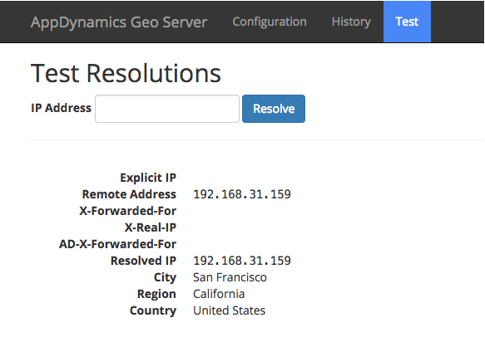Click the IP Address field label
Image resolution: width=485 pixels, height=347 pixels.
62,108
